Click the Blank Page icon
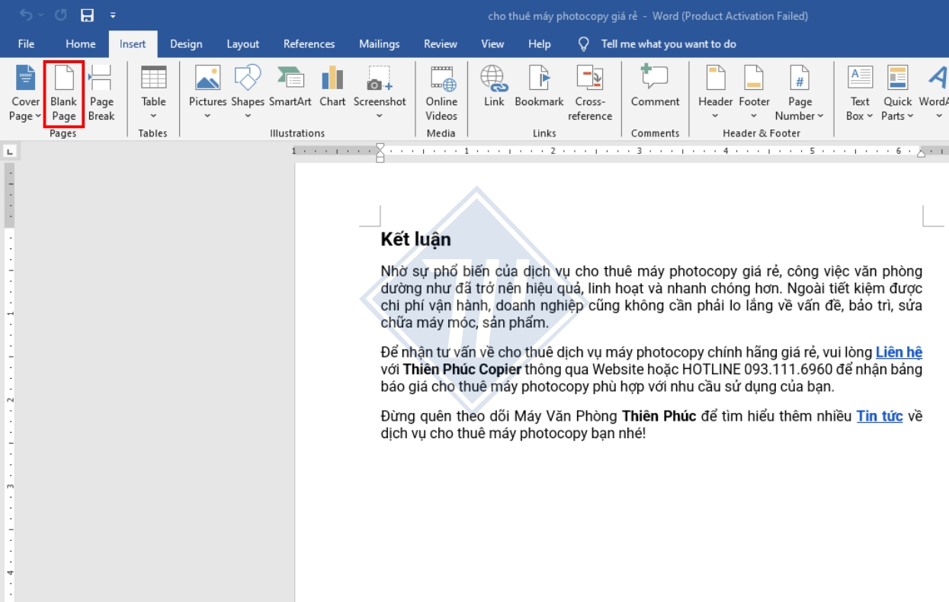Viewport: 949px width, 602px height. pos(64,79)
